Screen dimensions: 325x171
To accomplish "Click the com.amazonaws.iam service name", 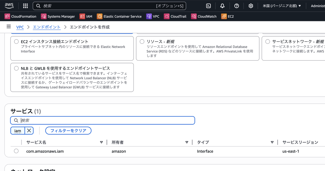I will click(x=45, y=151).
